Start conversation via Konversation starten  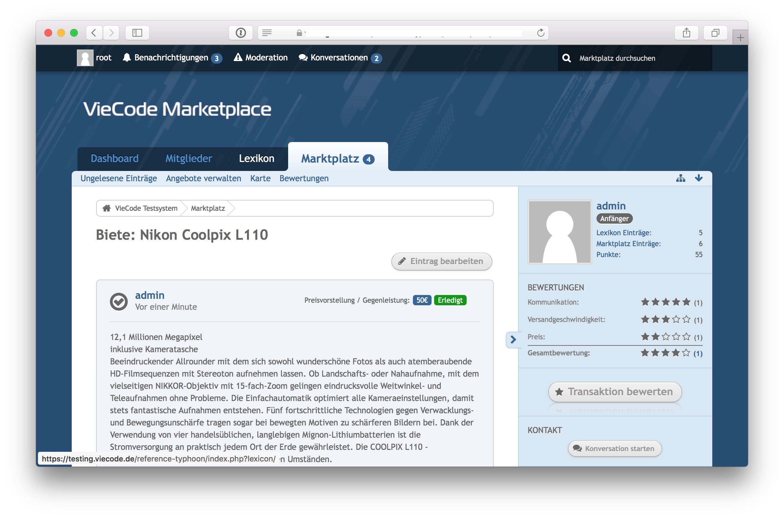pyautogui.click(x=615, y=449)
